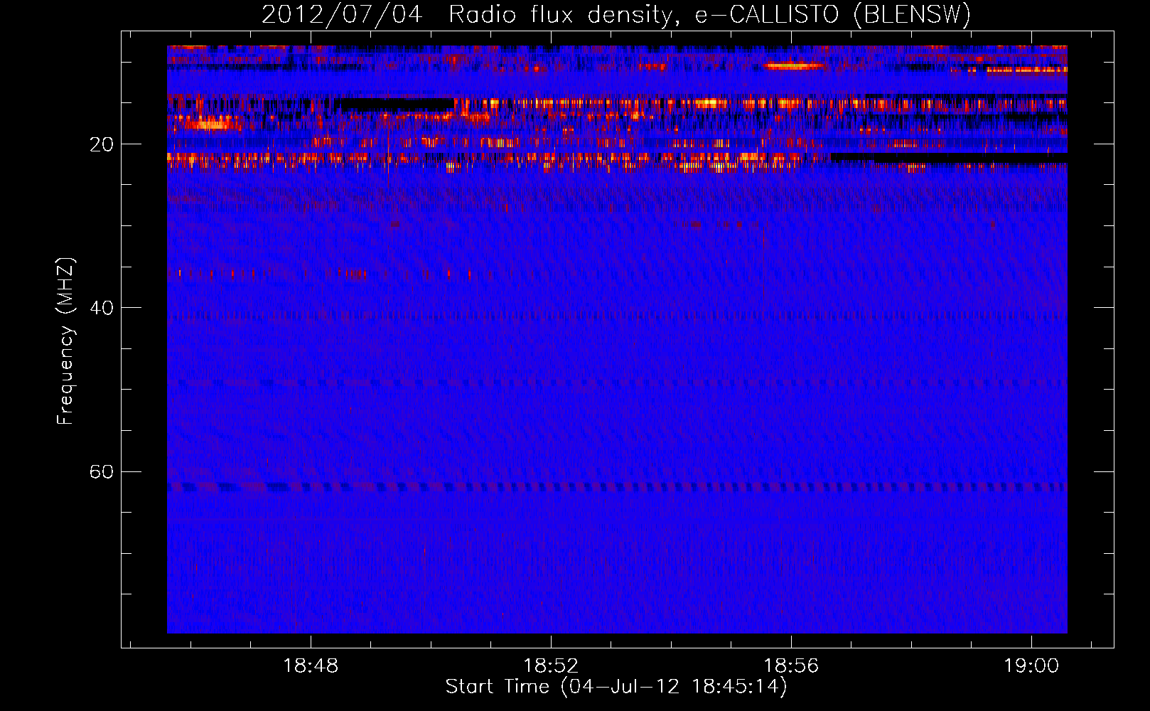Click the 20 MHz frequency tick label

pos(102,144)
